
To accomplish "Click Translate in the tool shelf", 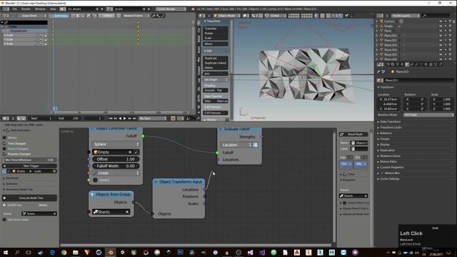I will tap(216, 29).
